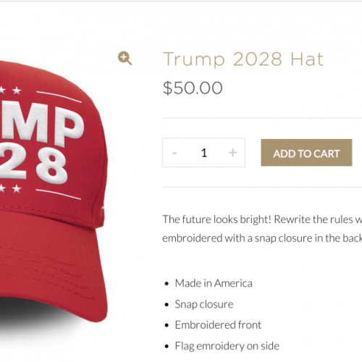Click the MP lettering on the hat
362x362 pixels.
(x=42, y=123)
